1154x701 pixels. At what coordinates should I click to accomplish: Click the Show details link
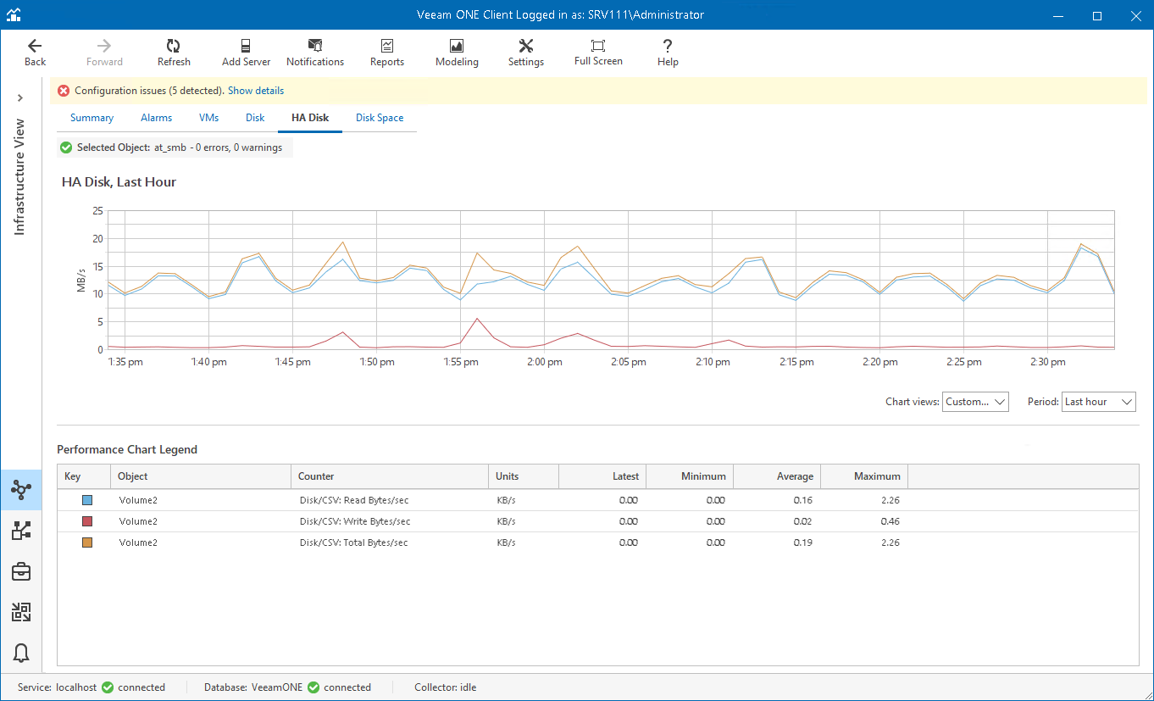[256, 91]
